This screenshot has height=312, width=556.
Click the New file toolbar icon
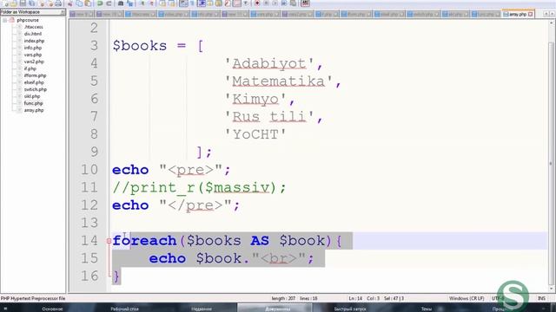pos(5,3)
